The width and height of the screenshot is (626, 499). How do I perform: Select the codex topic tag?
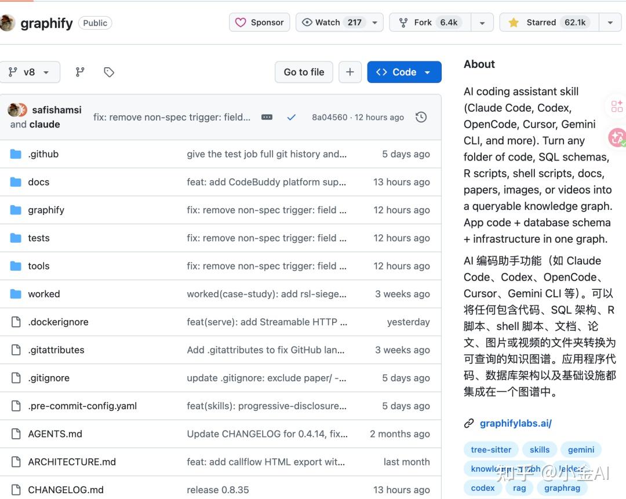[483, 488]
